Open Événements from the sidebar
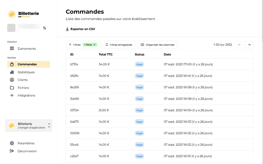This screenshot has height=164, width=263. (x=27, y=49)
